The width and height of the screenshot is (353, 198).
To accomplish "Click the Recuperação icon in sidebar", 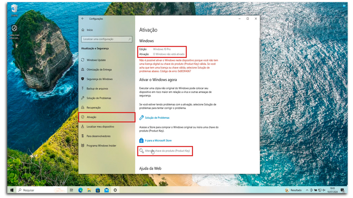I will click(x=83, y=107).
